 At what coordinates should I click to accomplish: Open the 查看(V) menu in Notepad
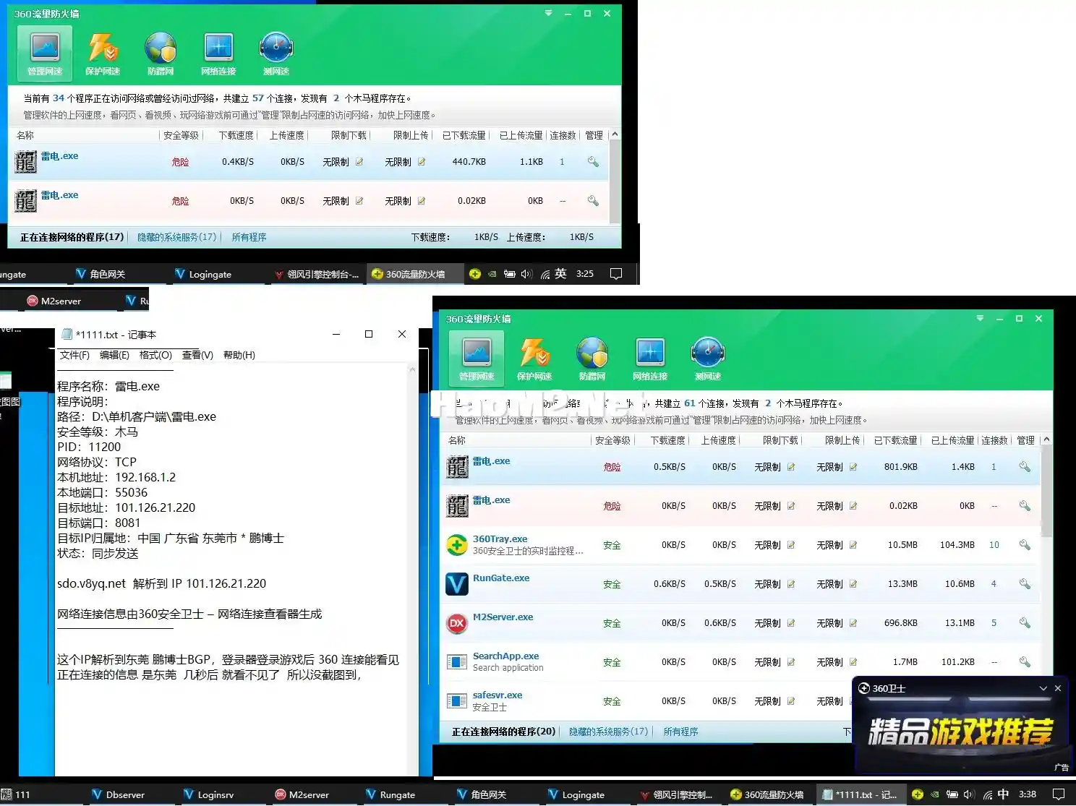[x=197, y=355]
